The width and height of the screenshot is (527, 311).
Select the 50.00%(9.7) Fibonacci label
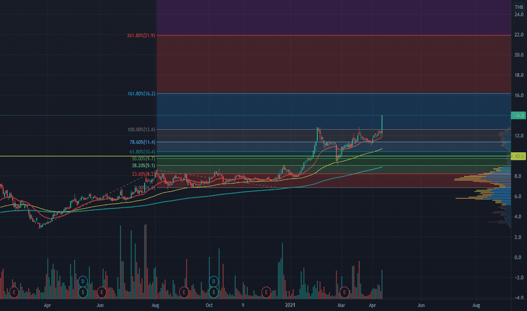[144, 159]
